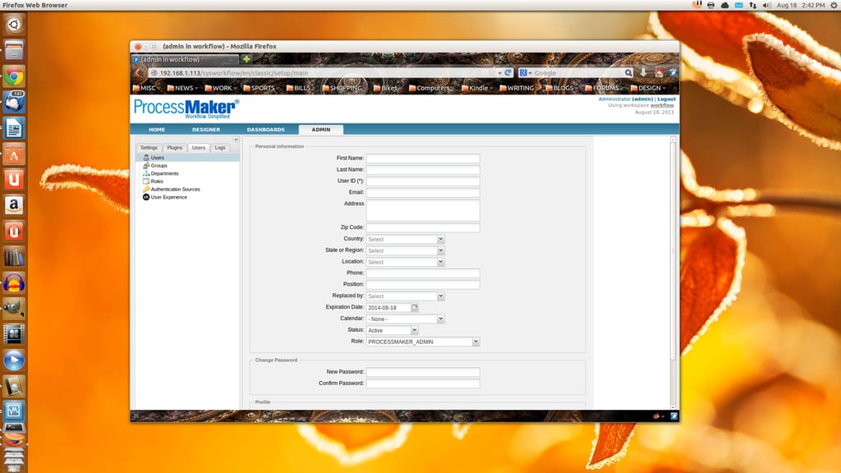Viewport: 841px width, 473px height.
Task: Open the Expiration Date calendar picker
Action: (415, 307)
